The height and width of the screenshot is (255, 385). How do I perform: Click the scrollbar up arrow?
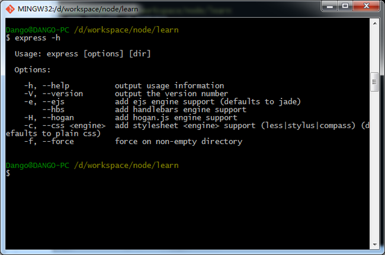click(x=374, y=24)
